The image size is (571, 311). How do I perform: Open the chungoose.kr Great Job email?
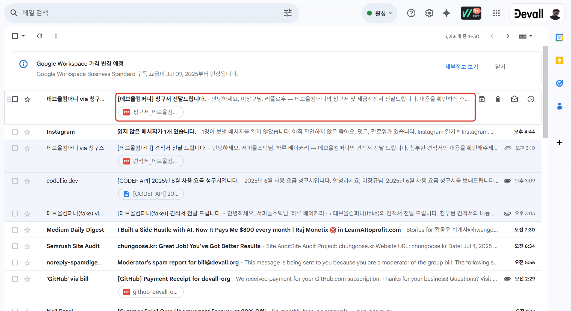click(273, 246)
